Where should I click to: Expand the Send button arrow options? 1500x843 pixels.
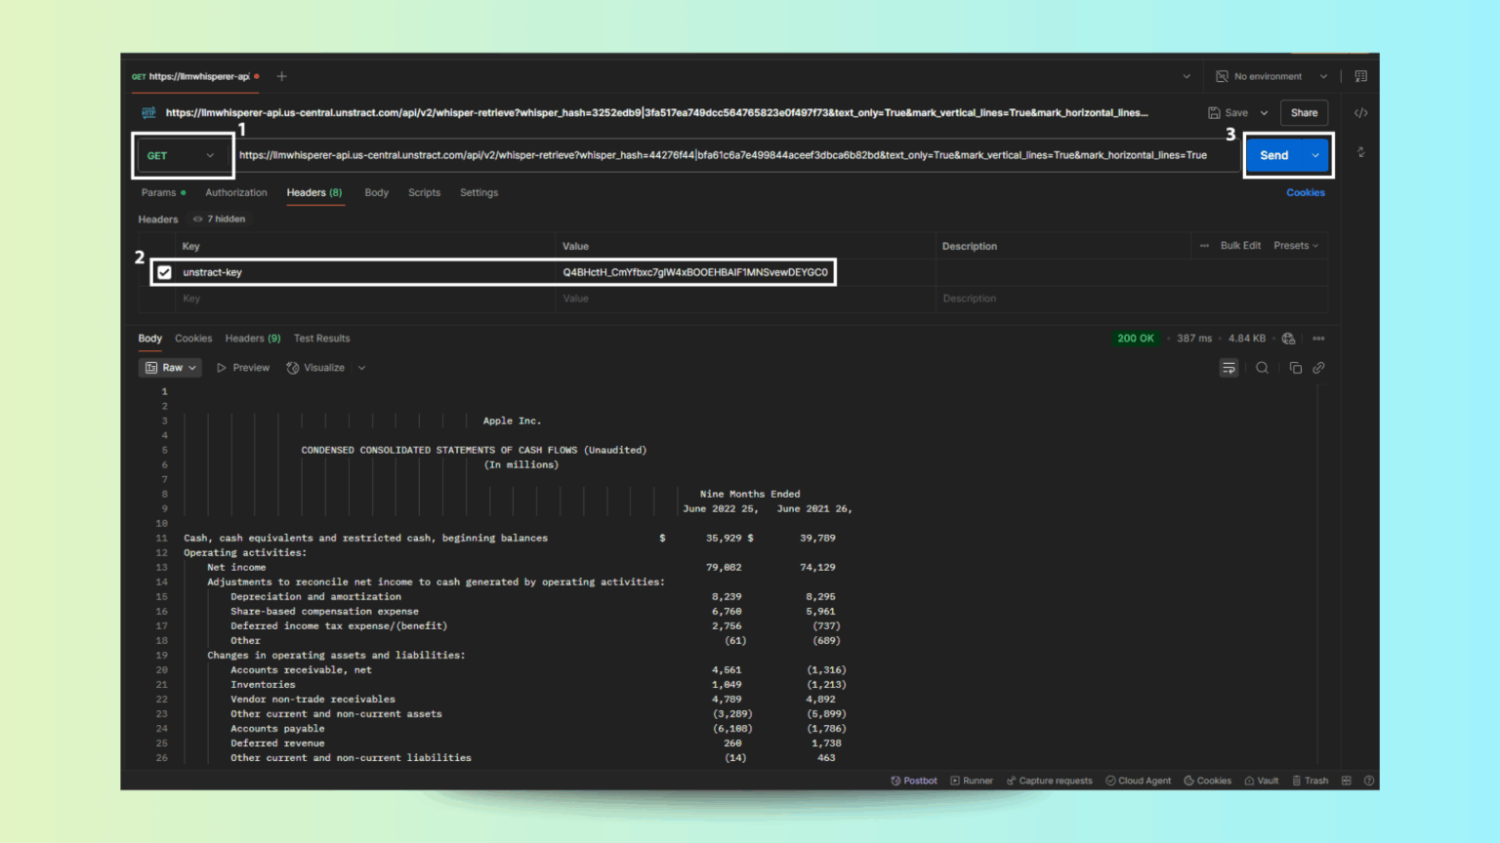point(1315,155)
